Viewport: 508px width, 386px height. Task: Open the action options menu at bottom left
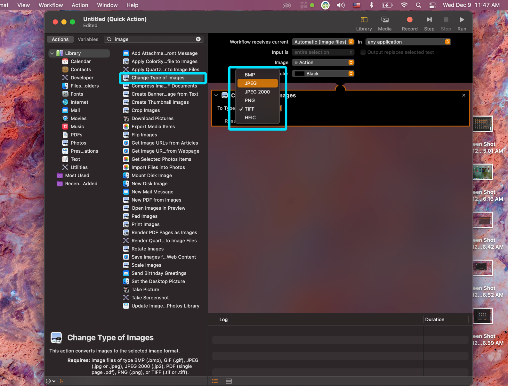51,381
